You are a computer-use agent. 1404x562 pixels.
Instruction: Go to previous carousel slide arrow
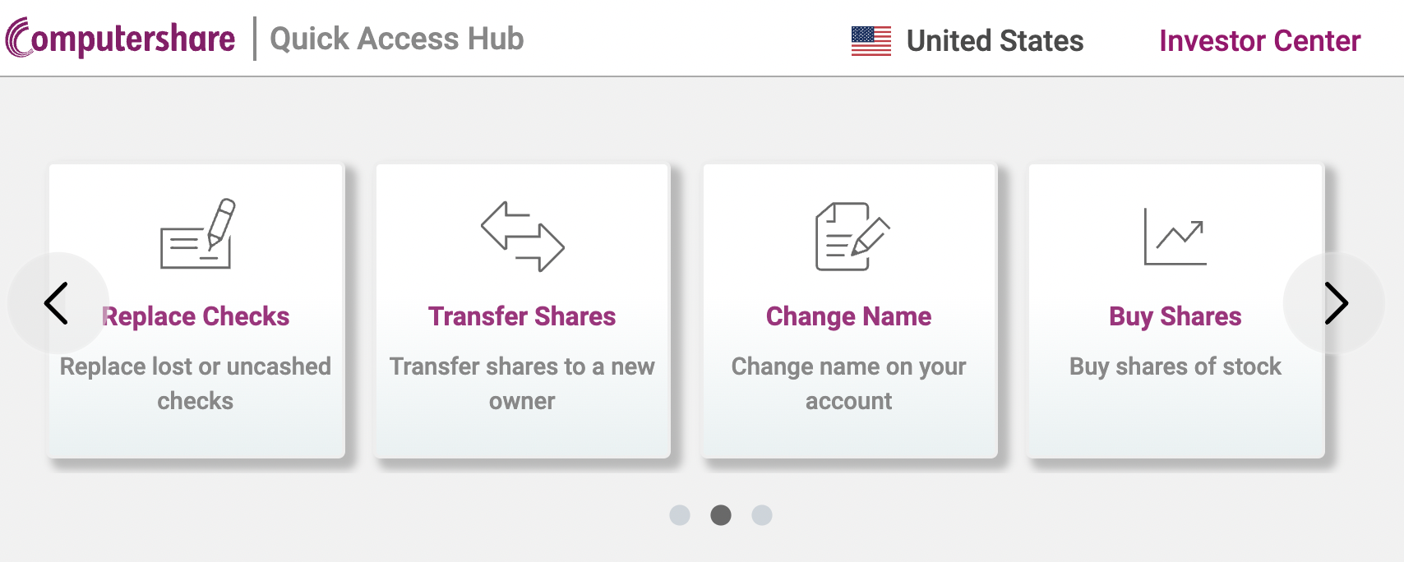(58, 303)
